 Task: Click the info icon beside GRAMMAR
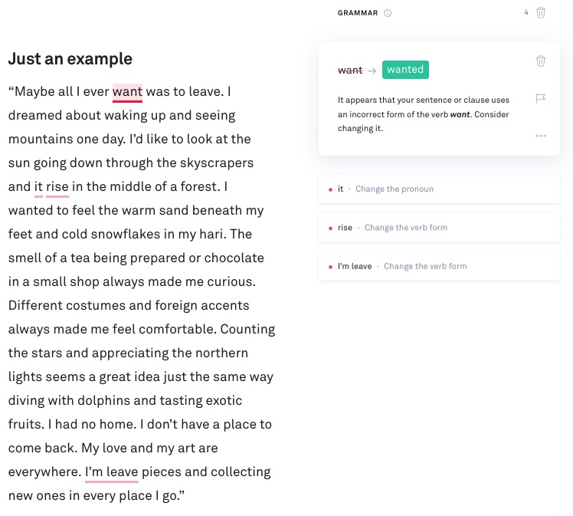tap(388, 13)
